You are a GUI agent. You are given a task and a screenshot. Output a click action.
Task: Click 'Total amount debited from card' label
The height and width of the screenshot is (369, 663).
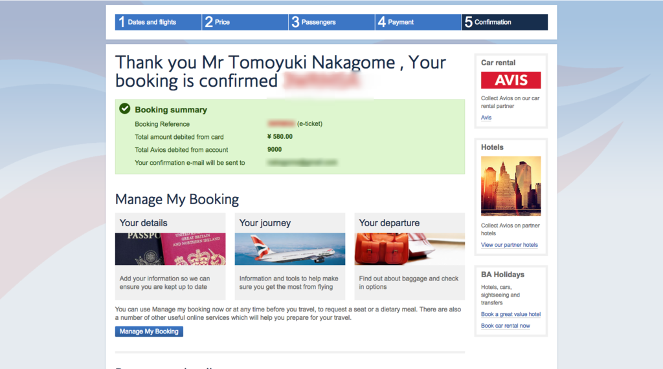[x=179, y=137]
